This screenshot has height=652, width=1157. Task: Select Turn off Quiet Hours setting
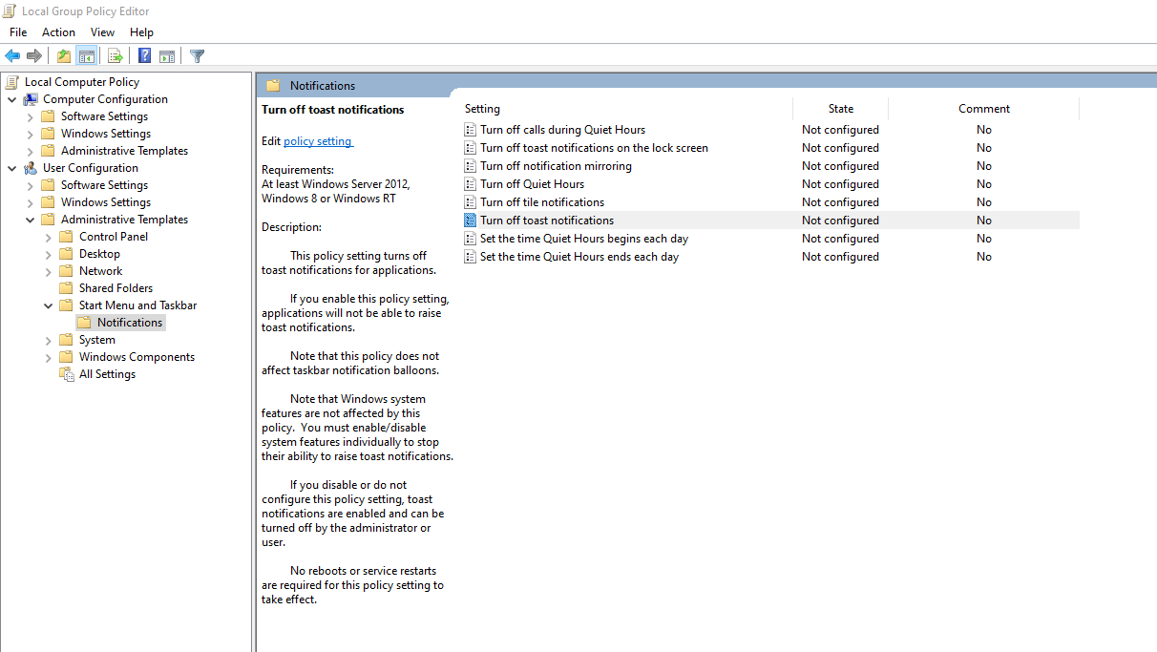point(533,184)
